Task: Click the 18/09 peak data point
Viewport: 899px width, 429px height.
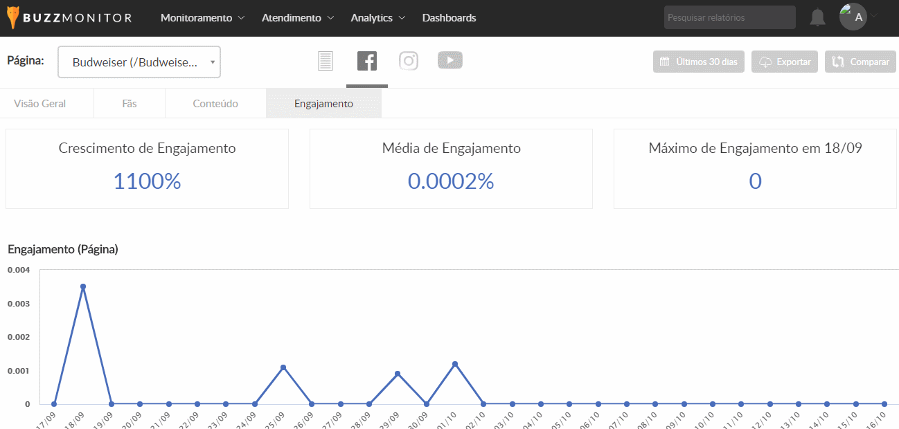Action: coord(83,286)
